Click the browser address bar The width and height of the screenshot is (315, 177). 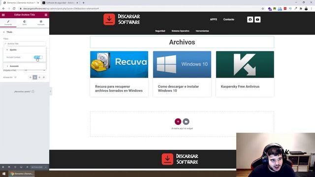click(141, 9)
